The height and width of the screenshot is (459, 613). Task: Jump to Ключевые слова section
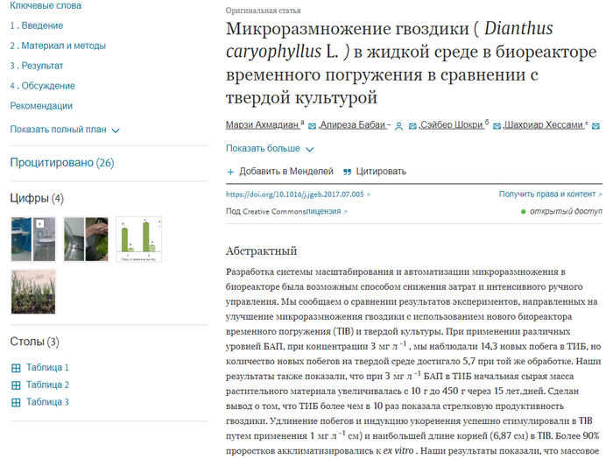(46, 5)
